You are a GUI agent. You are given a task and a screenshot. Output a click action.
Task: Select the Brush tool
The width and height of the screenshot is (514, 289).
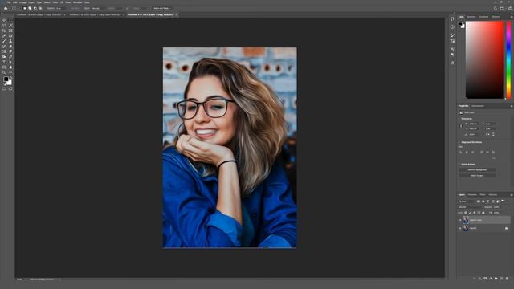[x=4, y=41]
